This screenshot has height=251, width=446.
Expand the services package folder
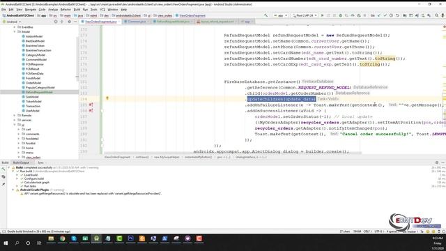[15, 120]
